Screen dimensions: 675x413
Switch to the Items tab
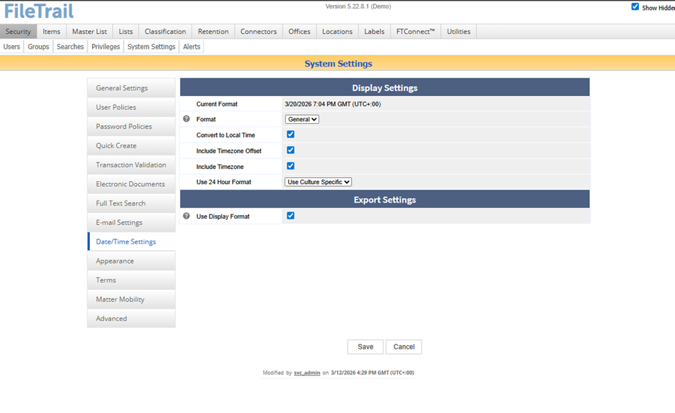(52, 31)
